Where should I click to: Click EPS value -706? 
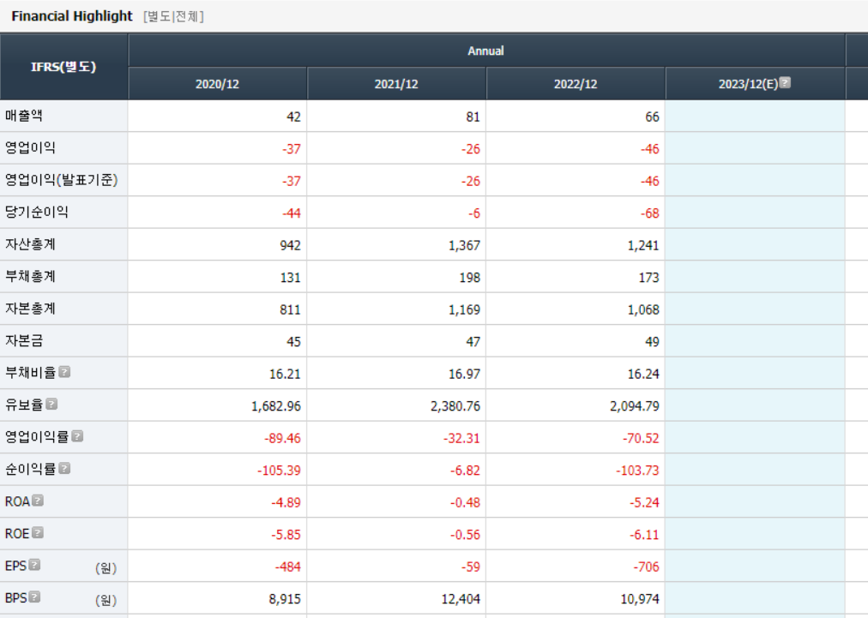(x=647, y=566)
